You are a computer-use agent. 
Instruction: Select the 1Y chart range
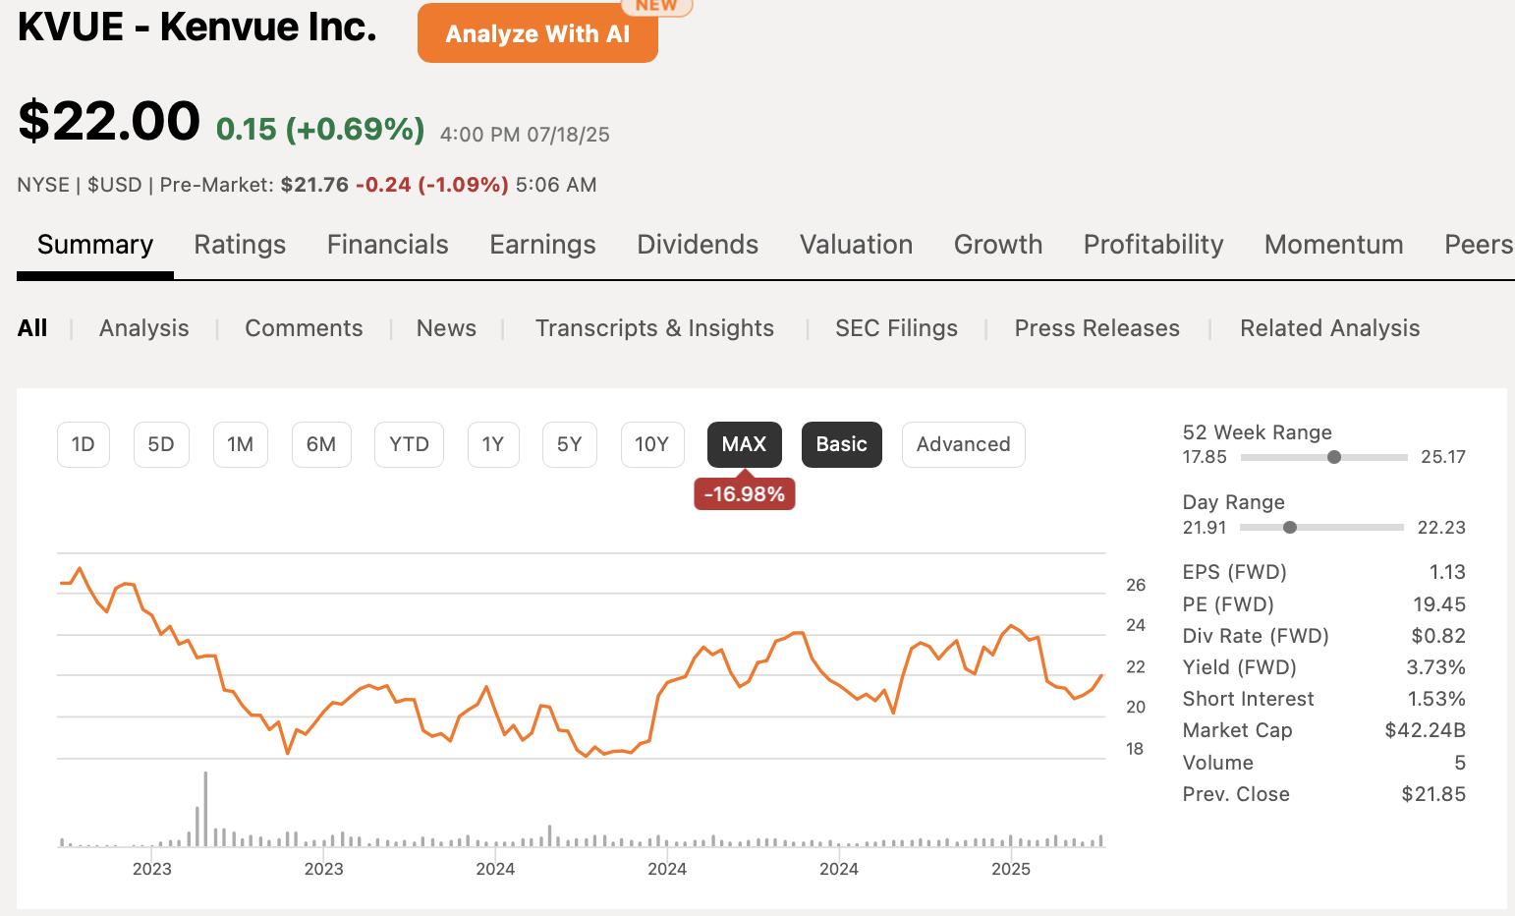coord(493,444)
